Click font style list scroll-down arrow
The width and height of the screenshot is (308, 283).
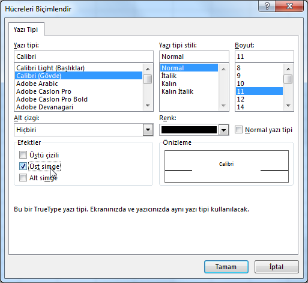point(223,105)
